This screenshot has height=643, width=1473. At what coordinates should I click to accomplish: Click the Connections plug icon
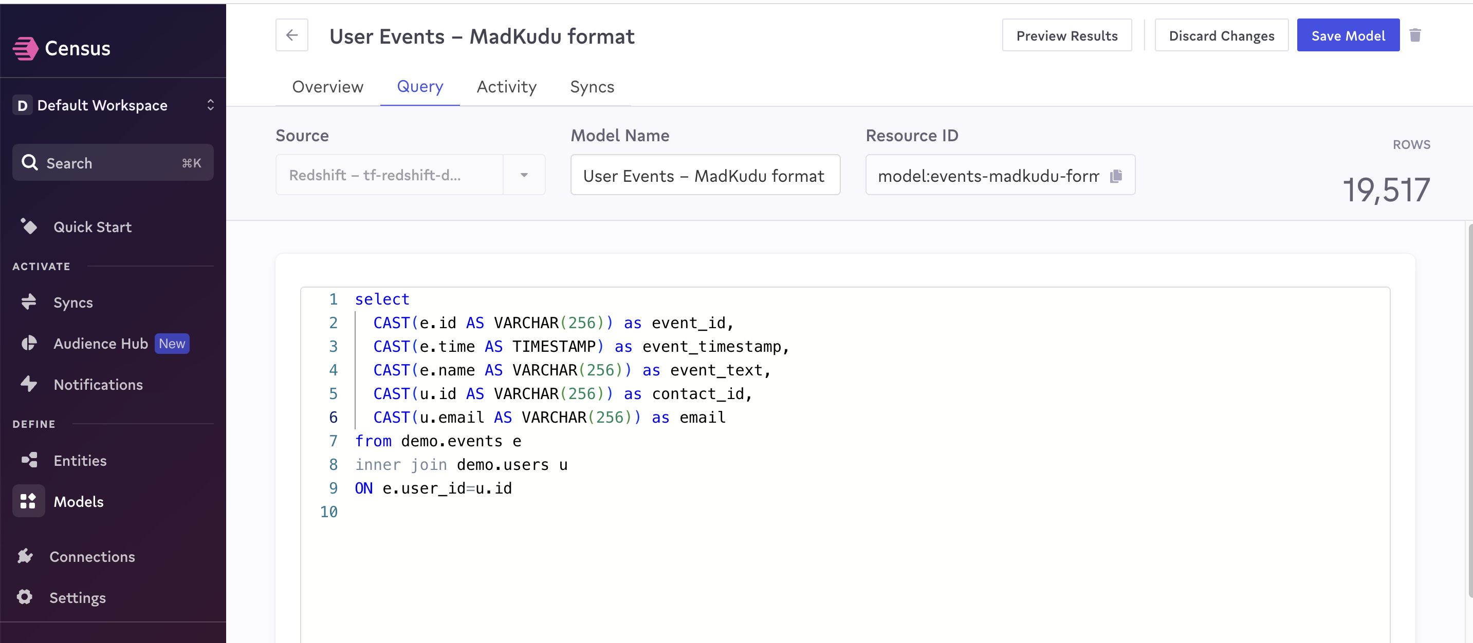coord(25,556)
